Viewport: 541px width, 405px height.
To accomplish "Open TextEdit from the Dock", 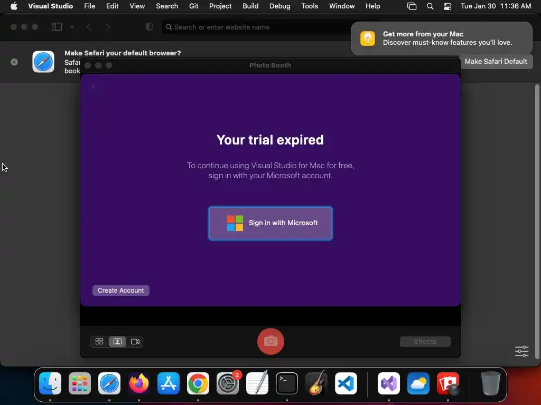I will pos(257,383).
